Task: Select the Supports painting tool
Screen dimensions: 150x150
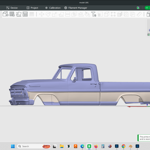Action: click(x=81, y=14)
